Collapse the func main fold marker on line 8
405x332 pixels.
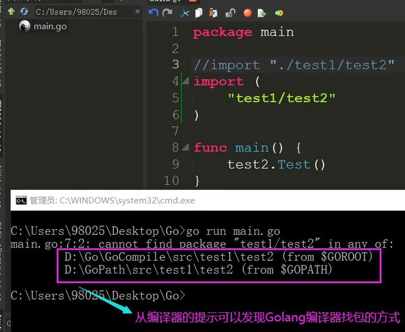(x=185, y=147)
